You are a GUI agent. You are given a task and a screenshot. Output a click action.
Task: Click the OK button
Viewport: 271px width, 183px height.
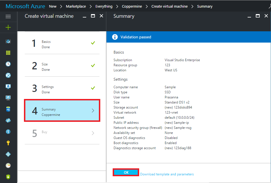coord(126,173)
